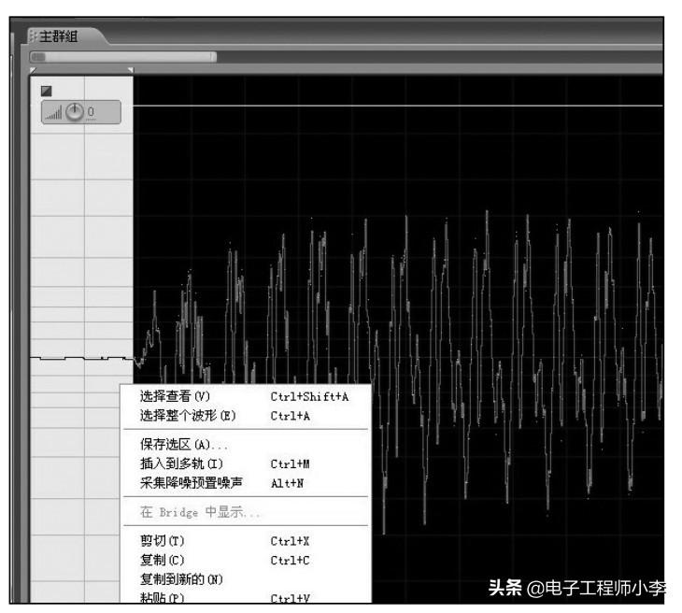Screen dimensions: 682x613
Task: Click the volume value field showing 0
Action: (x=91, y=112)
